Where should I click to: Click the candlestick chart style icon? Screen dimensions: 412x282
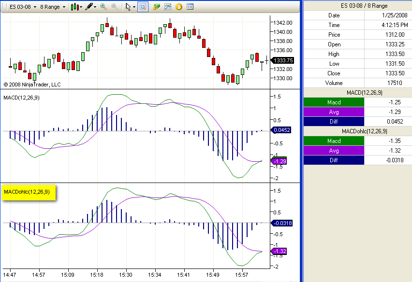coord(74,7)
